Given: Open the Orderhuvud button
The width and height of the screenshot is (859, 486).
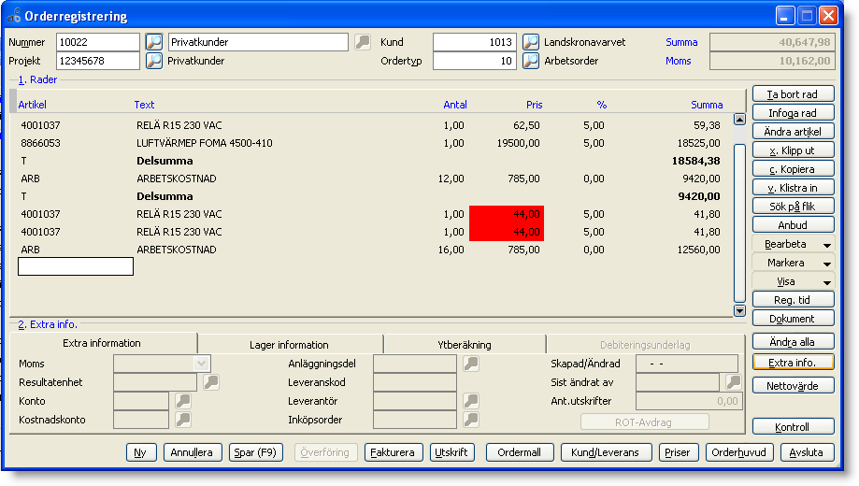Looking at the screenshot, I should tap(739, 452).
